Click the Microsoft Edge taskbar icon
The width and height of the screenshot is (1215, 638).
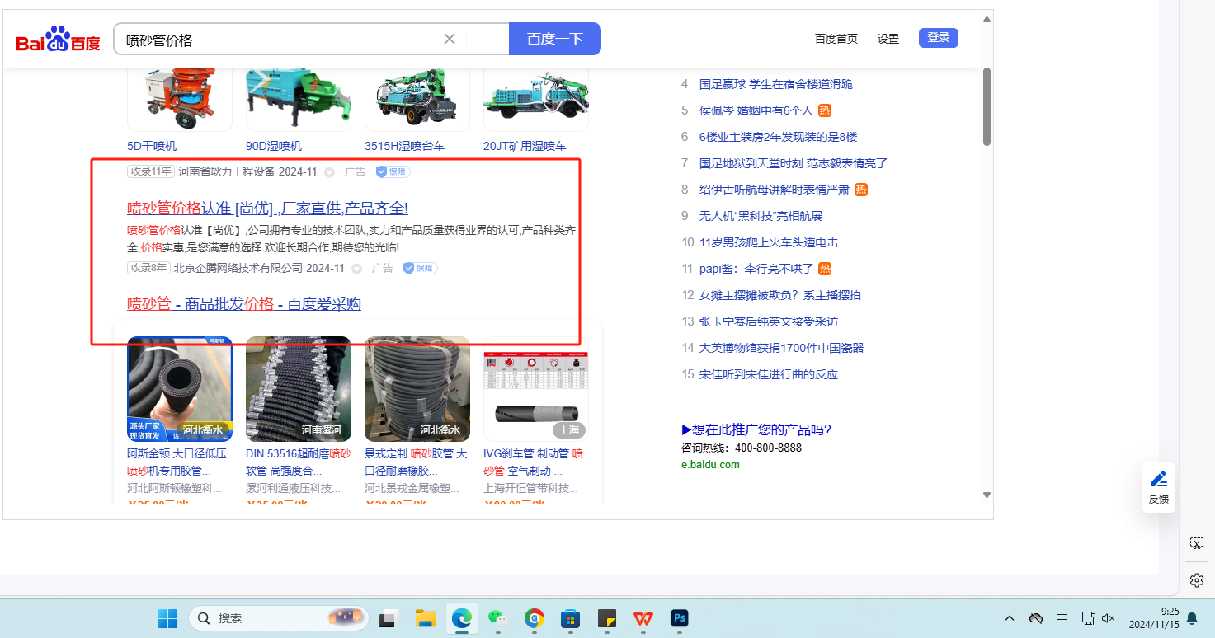click(461, 618)
